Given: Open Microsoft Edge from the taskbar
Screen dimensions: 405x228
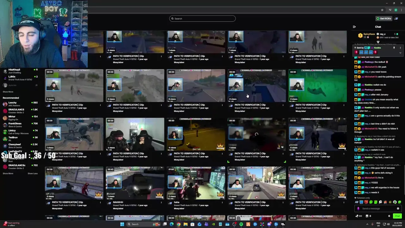Looking at the screenshot, I should pos(171,224).
